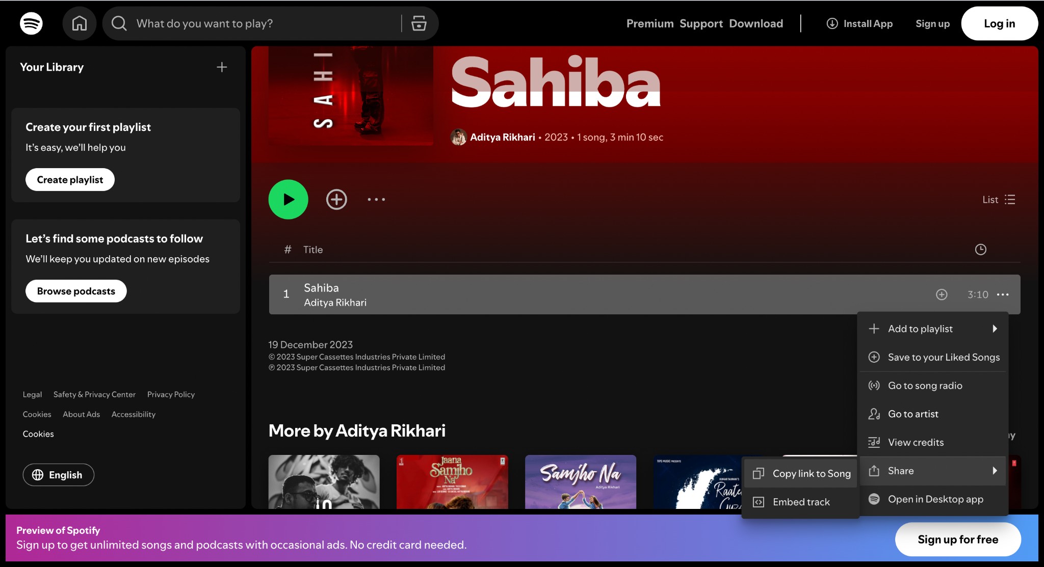Click the plus icon in Your Library
The image size is (1044, 567).
222,67
